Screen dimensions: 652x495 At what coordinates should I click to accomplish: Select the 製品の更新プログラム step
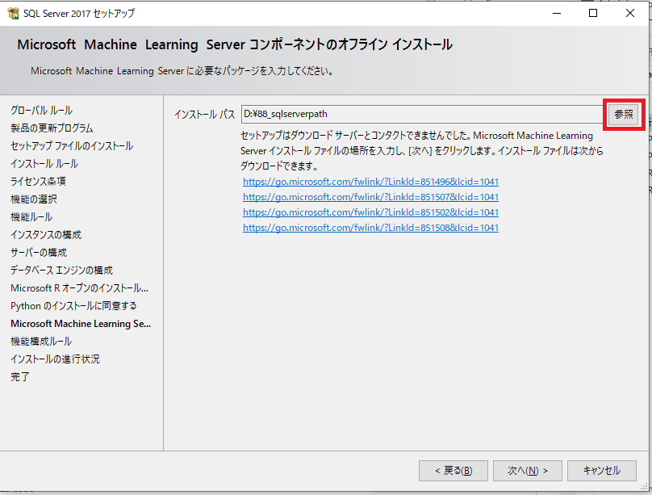tap(52, 128)
